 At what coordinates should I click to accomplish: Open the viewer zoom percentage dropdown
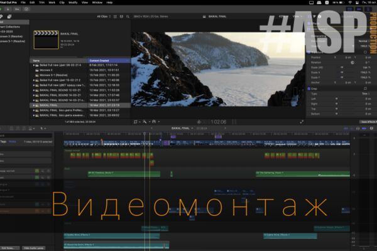(x=283, y=16)
